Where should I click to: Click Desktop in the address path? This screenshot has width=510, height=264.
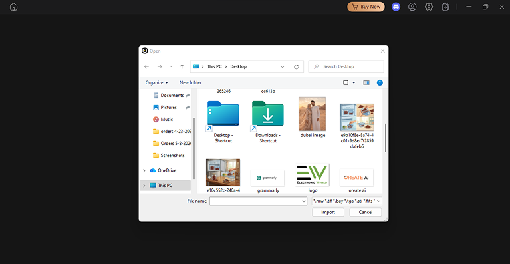[x=239, y=66]
